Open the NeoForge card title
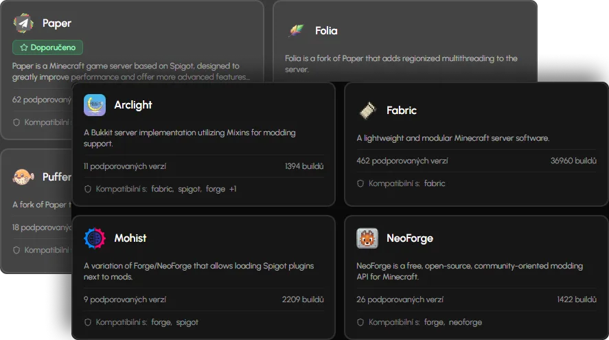The image size is (609, 340). click(409, 238)
